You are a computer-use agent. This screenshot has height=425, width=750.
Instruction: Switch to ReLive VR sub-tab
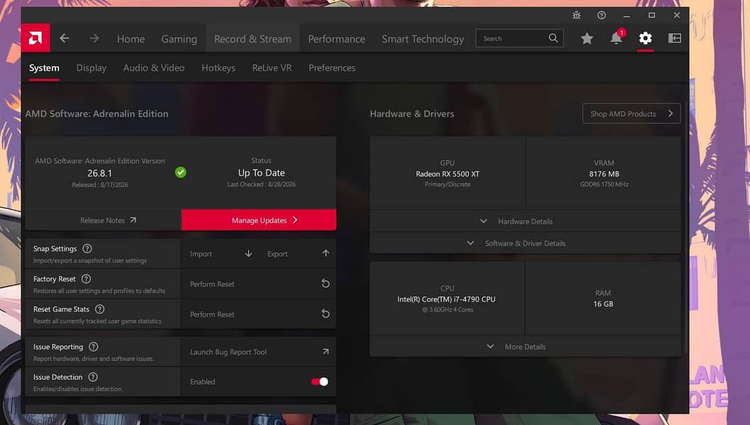pyautogui.click(x=272, y=68)
